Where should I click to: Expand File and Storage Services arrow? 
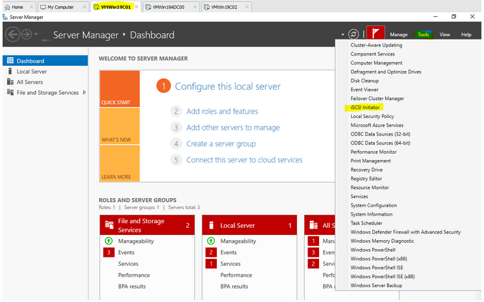[x=85, y=92]
